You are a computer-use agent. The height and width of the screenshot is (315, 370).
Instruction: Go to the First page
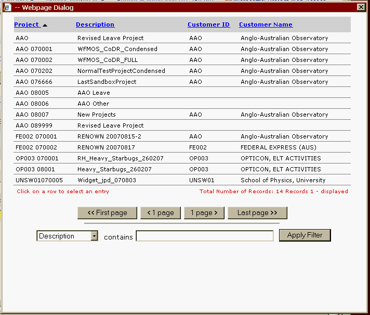coord(107,213)
